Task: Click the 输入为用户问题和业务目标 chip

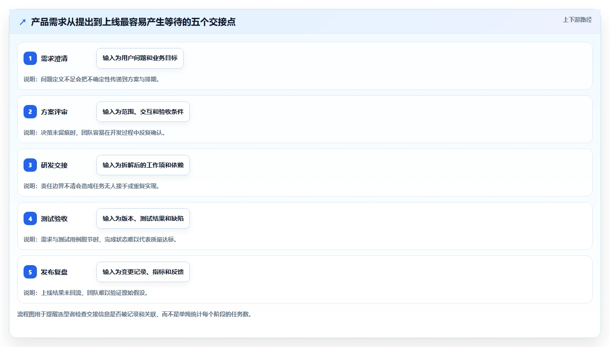Action: [x=140, y=58]
